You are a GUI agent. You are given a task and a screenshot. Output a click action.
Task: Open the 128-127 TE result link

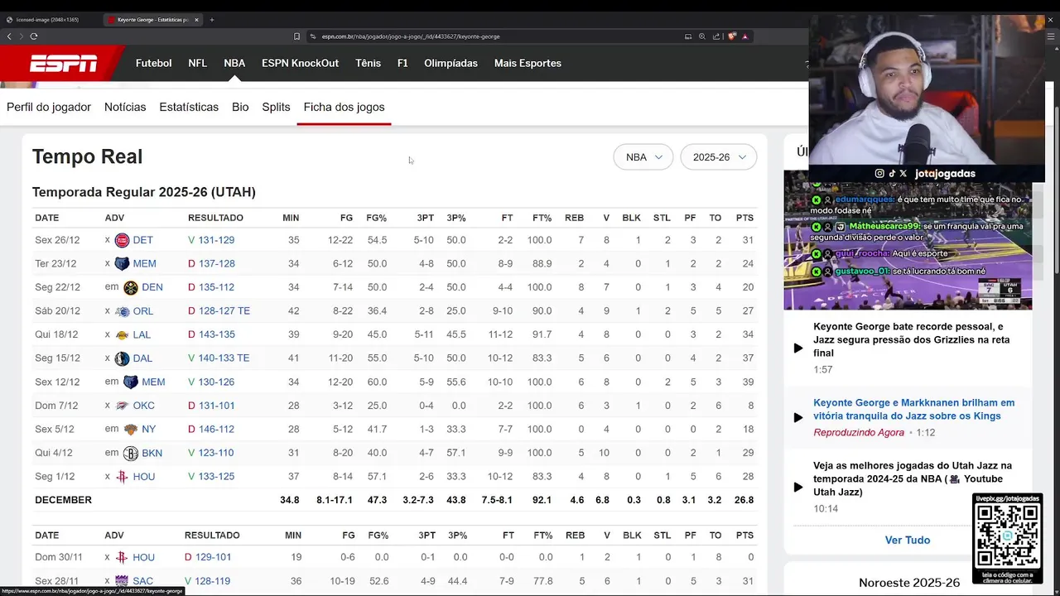pyautogui.click(x=224, y=311)
